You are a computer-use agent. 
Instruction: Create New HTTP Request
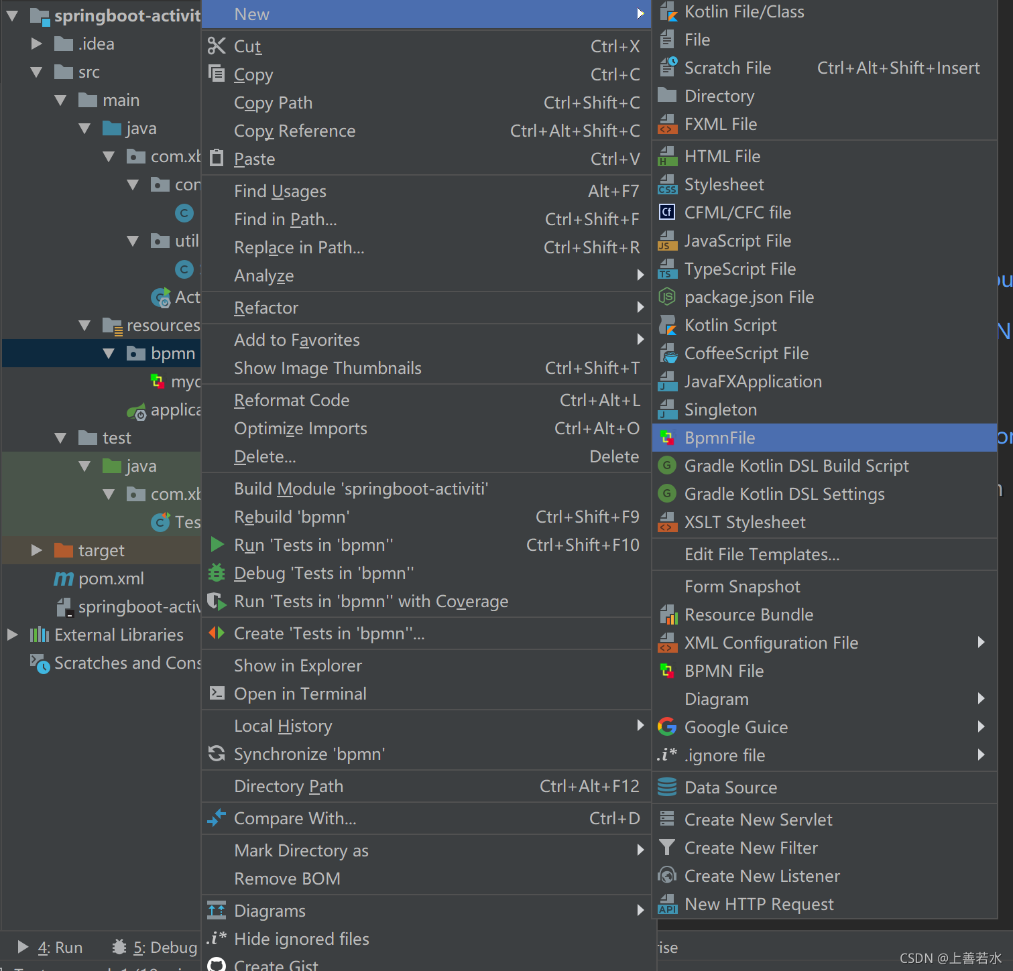pyautogui.click(x=759, y=903)
